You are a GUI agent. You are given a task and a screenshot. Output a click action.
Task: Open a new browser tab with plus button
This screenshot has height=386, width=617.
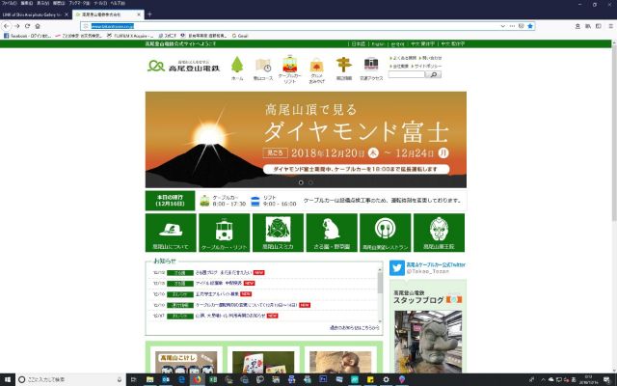pyautogui.click(x=148, y=14)
